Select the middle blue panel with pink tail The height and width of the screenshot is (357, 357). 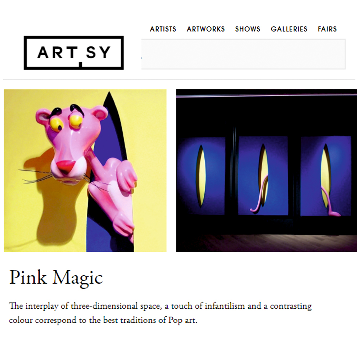[263, 175]
